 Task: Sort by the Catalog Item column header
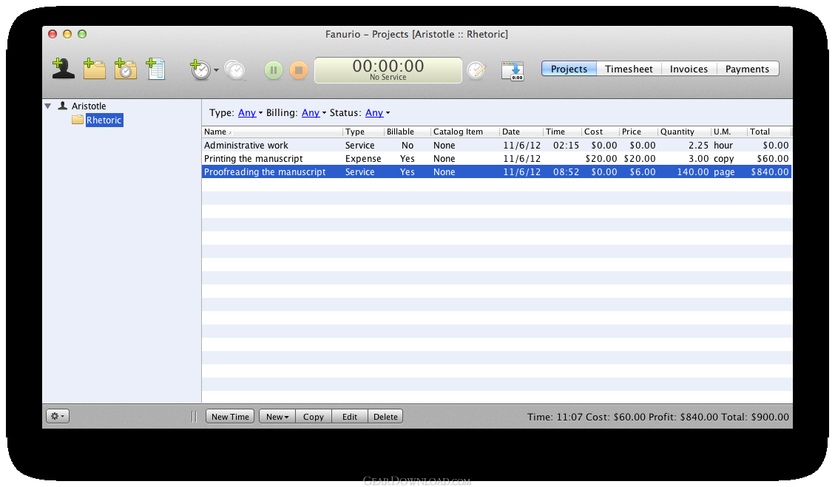pos(465,132)
